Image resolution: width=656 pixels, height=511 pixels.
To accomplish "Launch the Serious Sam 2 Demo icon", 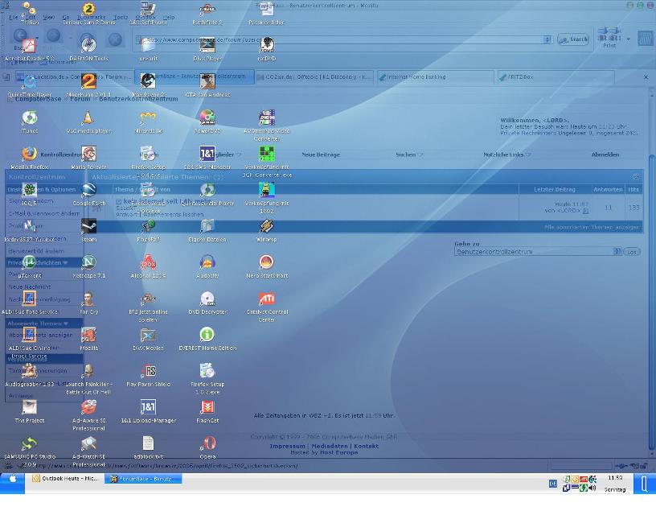I will pos(88,13).
